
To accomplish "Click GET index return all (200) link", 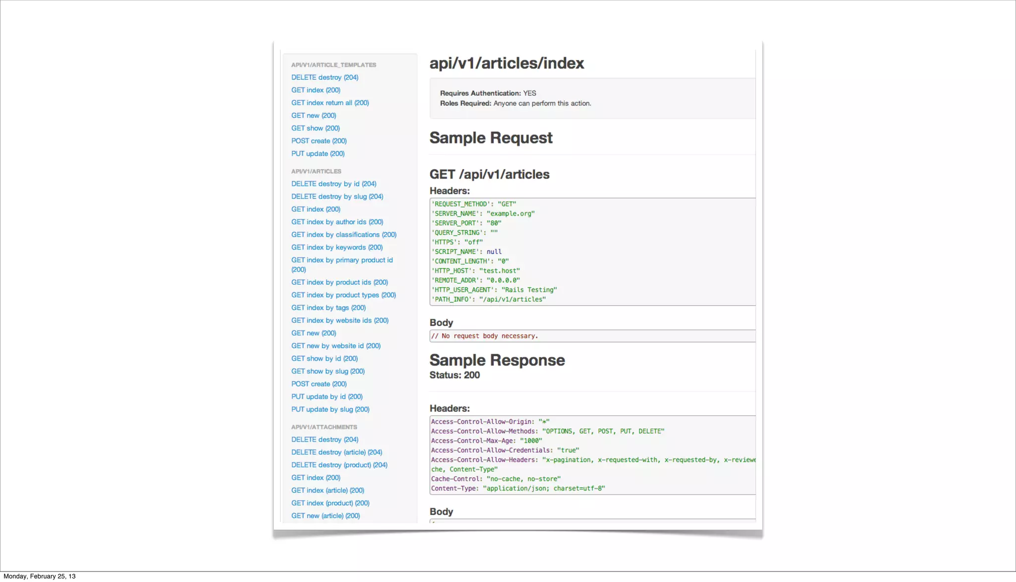I will 330,103.
